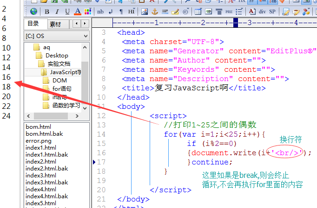Select file bom.html.bak
Screen dimensions: 317x208
44,133
